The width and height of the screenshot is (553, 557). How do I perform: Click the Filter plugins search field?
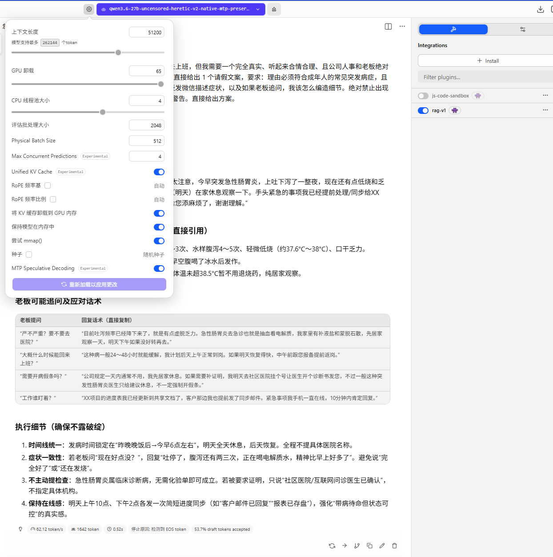click(485, 77)
